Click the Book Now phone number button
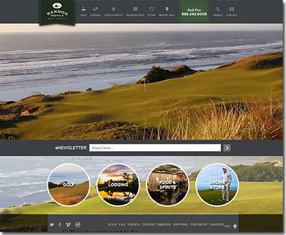The image size is (286, 235). tap(194, 12)
